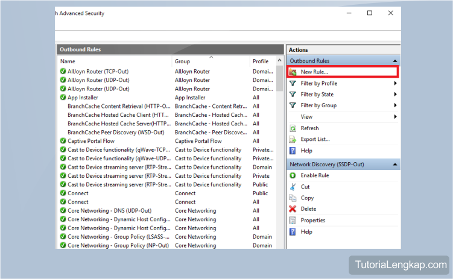Select the AllJoyn Router (TCP-Out) rule
Viewport: 453px width, 279px height.
166,71
